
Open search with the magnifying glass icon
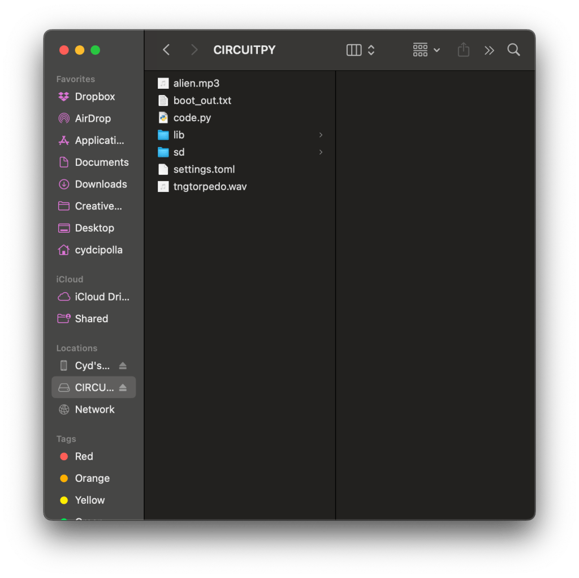[513, 50]
